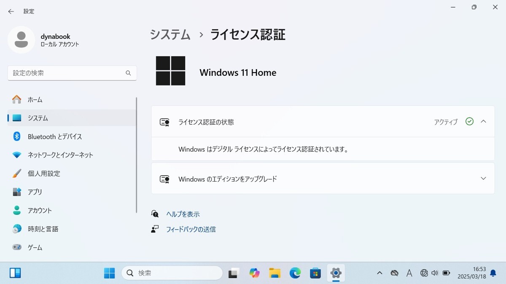Click the digital license activation message
Screen dimensions: 506x284
[263, 149]
